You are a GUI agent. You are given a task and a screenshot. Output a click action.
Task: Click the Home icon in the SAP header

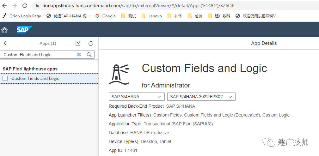tap(4, 30)
